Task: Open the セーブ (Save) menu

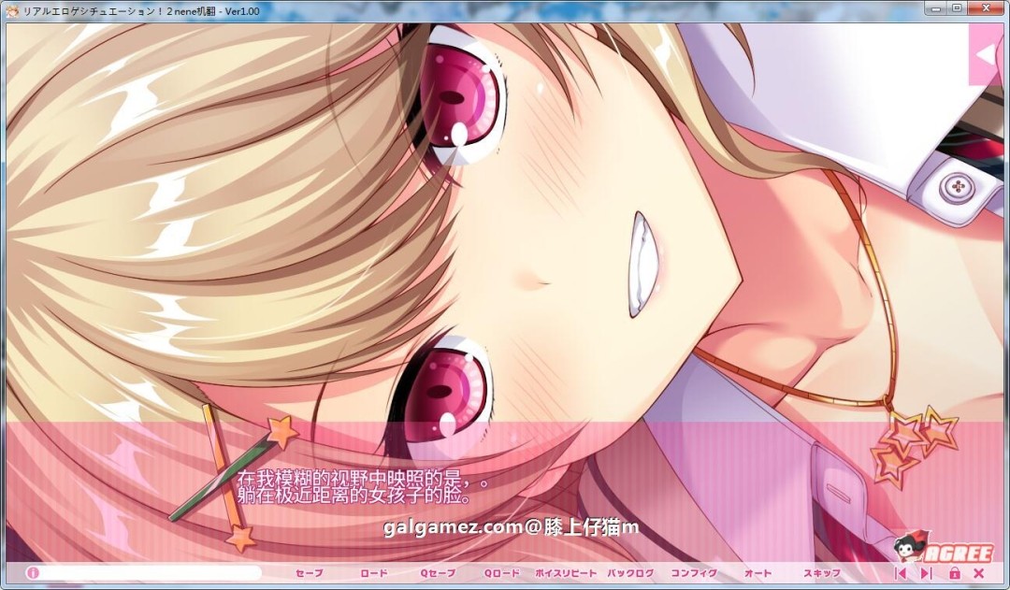Action: pos(310,573)
